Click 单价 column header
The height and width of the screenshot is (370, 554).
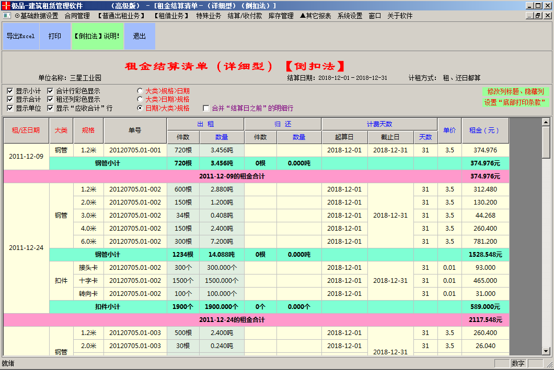pos(449,130)
